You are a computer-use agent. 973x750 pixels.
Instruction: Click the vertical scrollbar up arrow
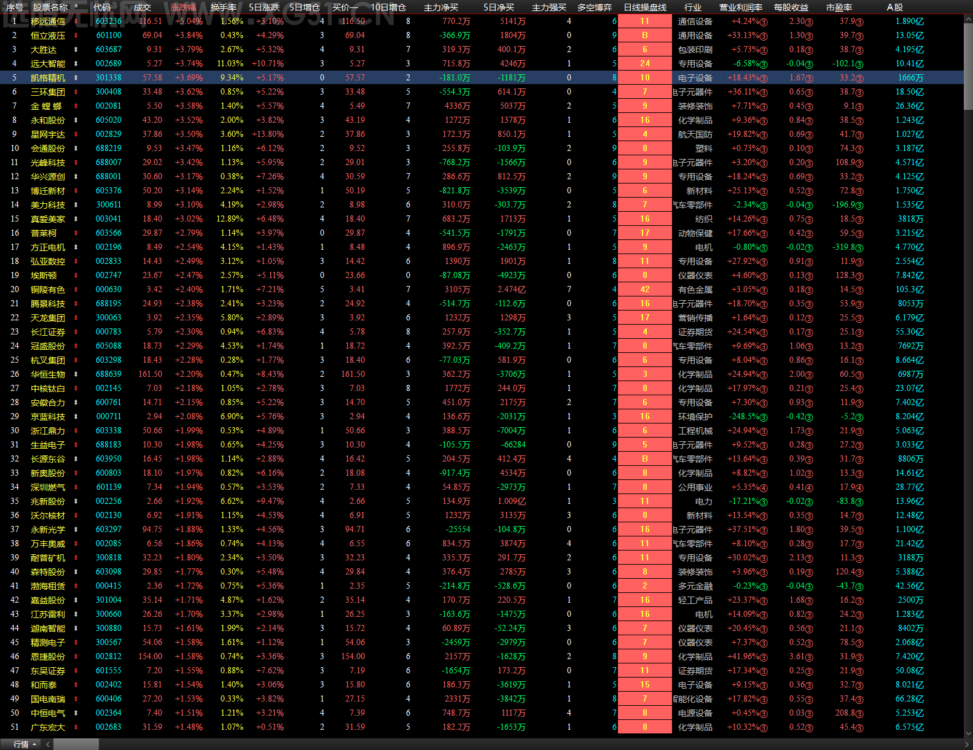click(969, 19)
